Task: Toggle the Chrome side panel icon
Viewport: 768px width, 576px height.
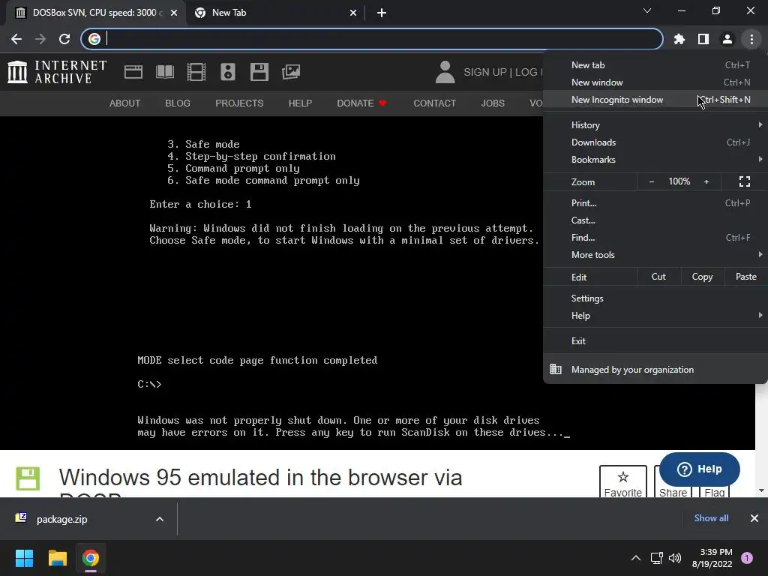Action: [703, 39]
